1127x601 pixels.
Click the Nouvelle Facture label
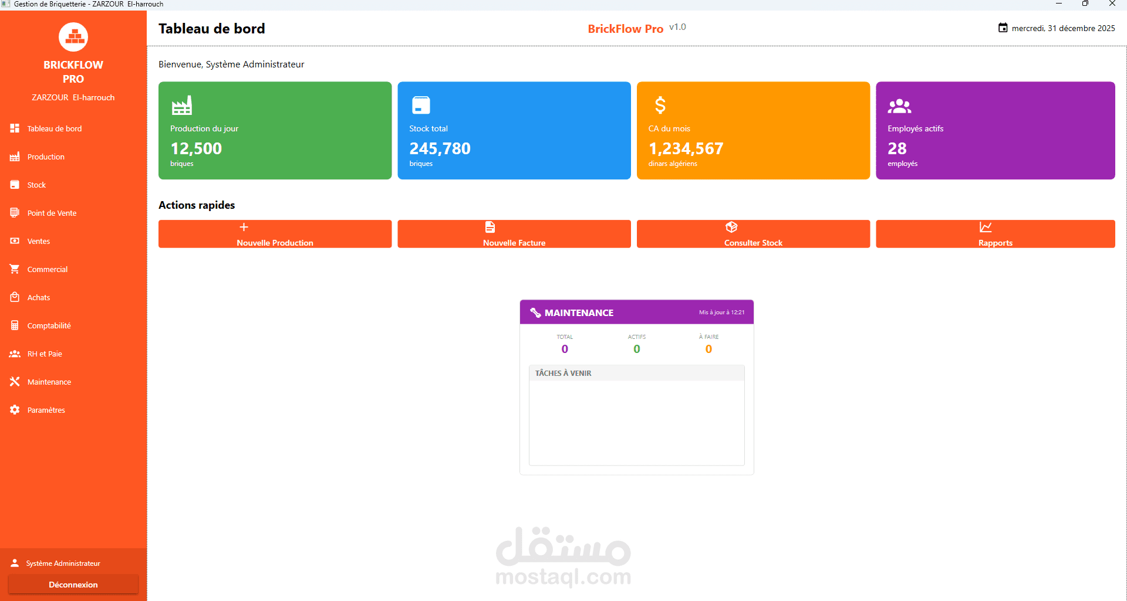pyautogui.click(x=514, y=243)
